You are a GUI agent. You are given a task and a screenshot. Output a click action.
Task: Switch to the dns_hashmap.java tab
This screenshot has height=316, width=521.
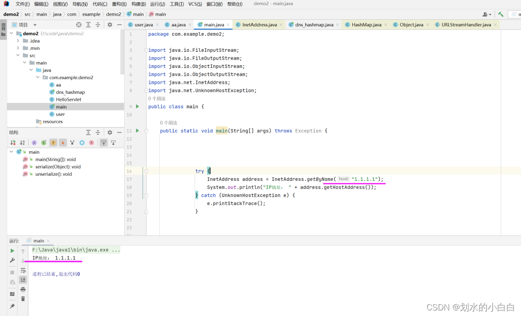click(314, 25)
